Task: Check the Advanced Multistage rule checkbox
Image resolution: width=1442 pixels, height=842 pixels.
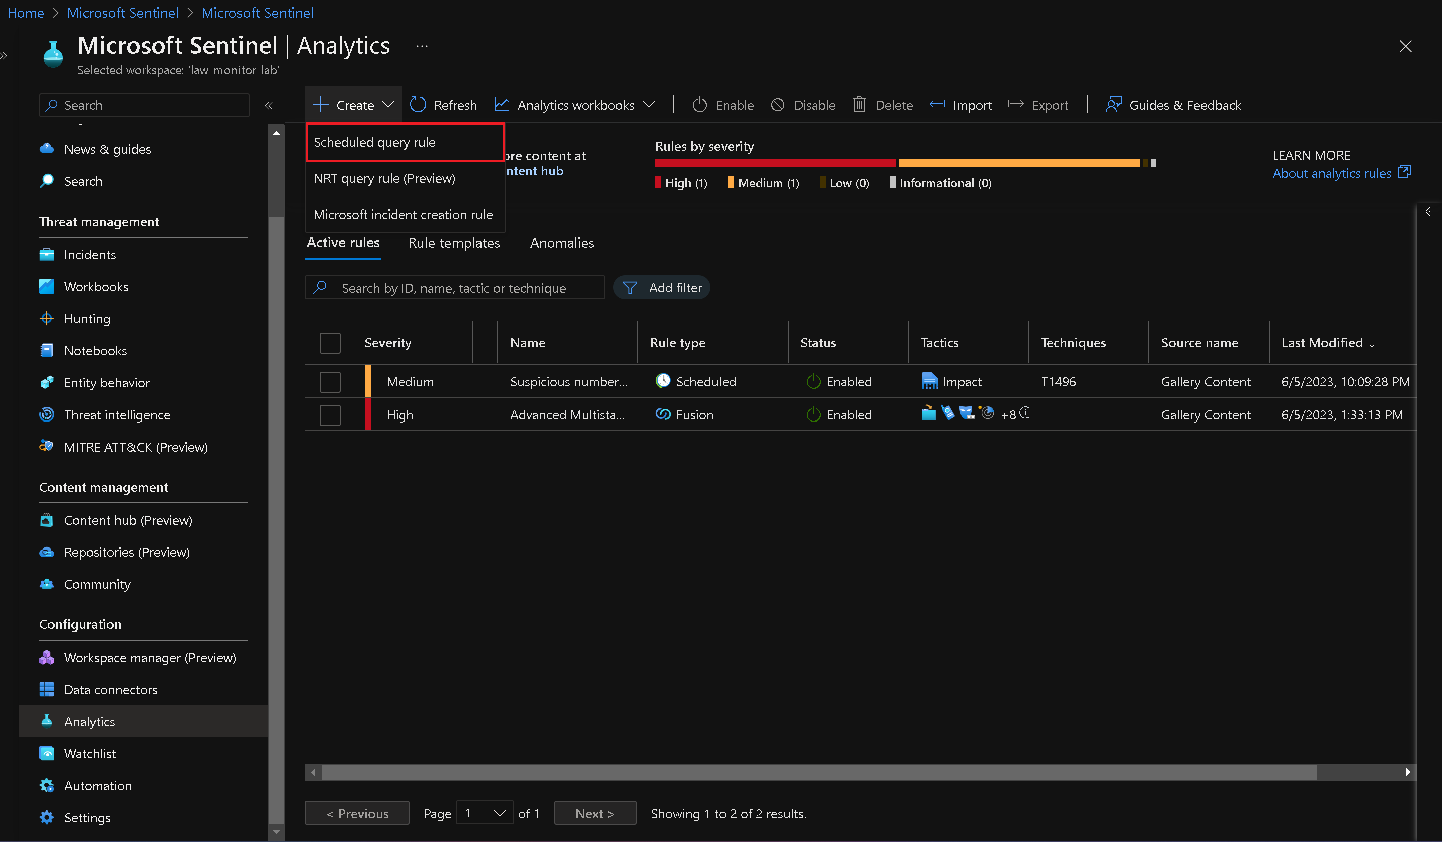Action: pyautogui.click(x=330, y=415)
